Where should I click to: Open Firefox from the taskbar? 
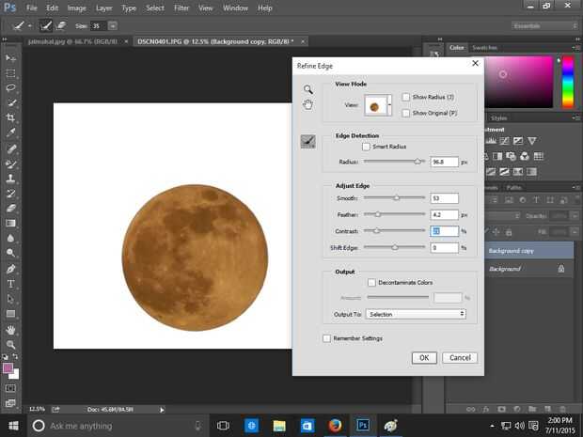(x=334, y=426)
